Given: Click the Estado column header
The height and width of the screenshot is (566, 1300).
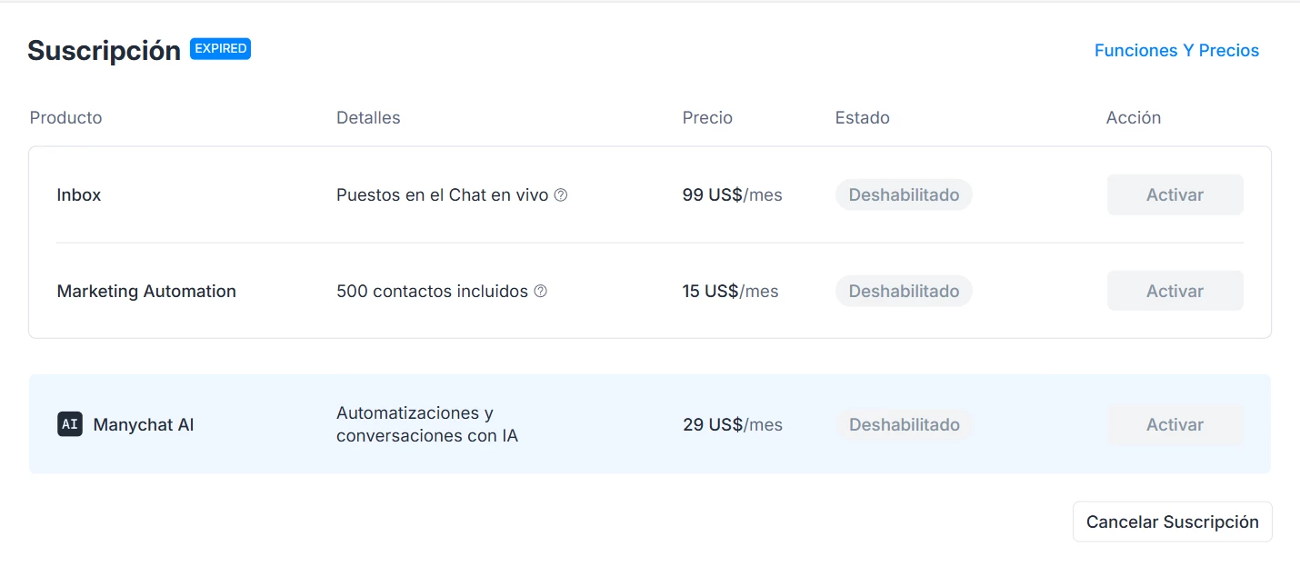Looking at the screenshot, I should (x=862, y=117).
